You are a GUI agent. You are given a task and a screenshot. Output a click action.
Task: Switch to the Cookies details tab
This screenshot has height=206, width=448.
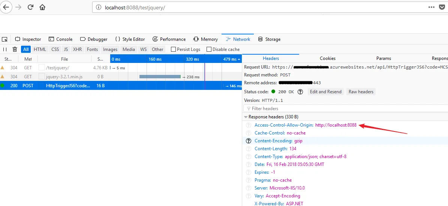point(327,58)
